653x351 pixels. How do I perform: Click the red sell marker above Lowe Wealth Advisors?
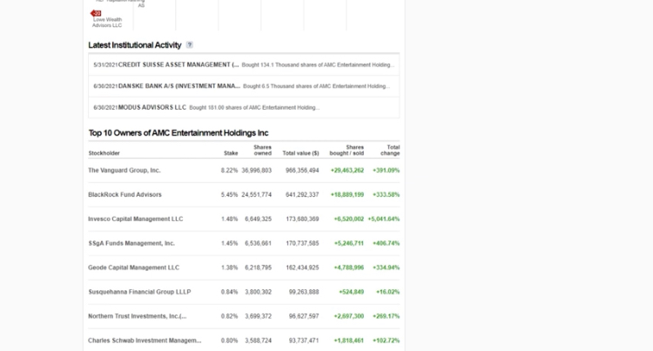[96, 13]
